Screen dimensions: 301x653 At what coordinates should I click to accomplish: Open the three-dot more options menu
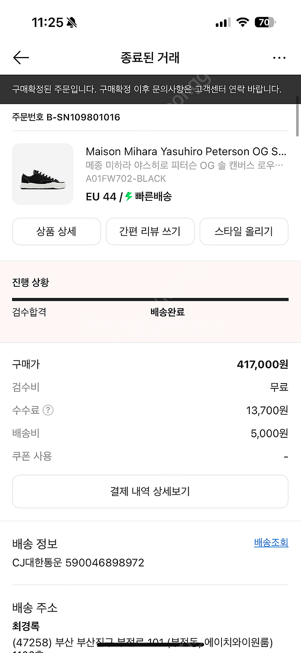tap(279, 58)
